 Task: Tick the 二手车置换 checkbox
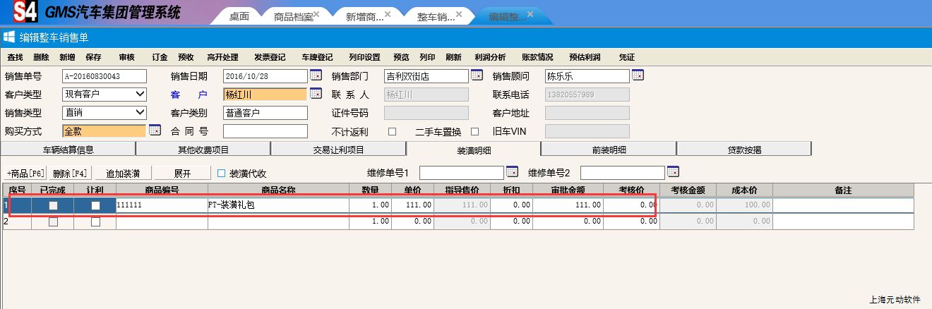[474, 131]
